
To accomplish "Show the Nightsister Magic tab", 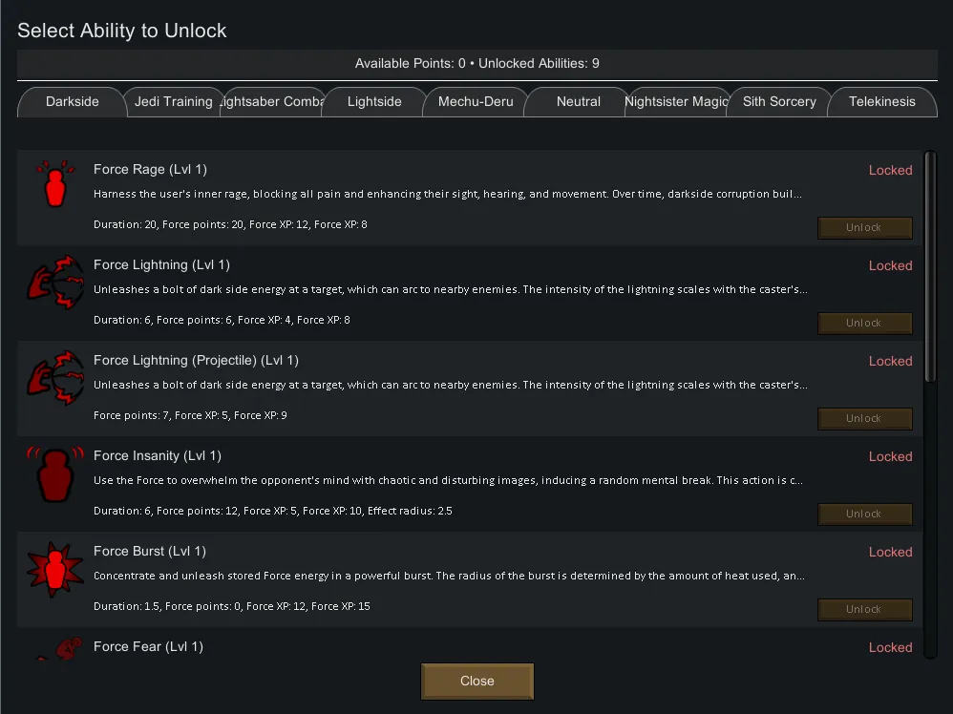I will [677, 102].
